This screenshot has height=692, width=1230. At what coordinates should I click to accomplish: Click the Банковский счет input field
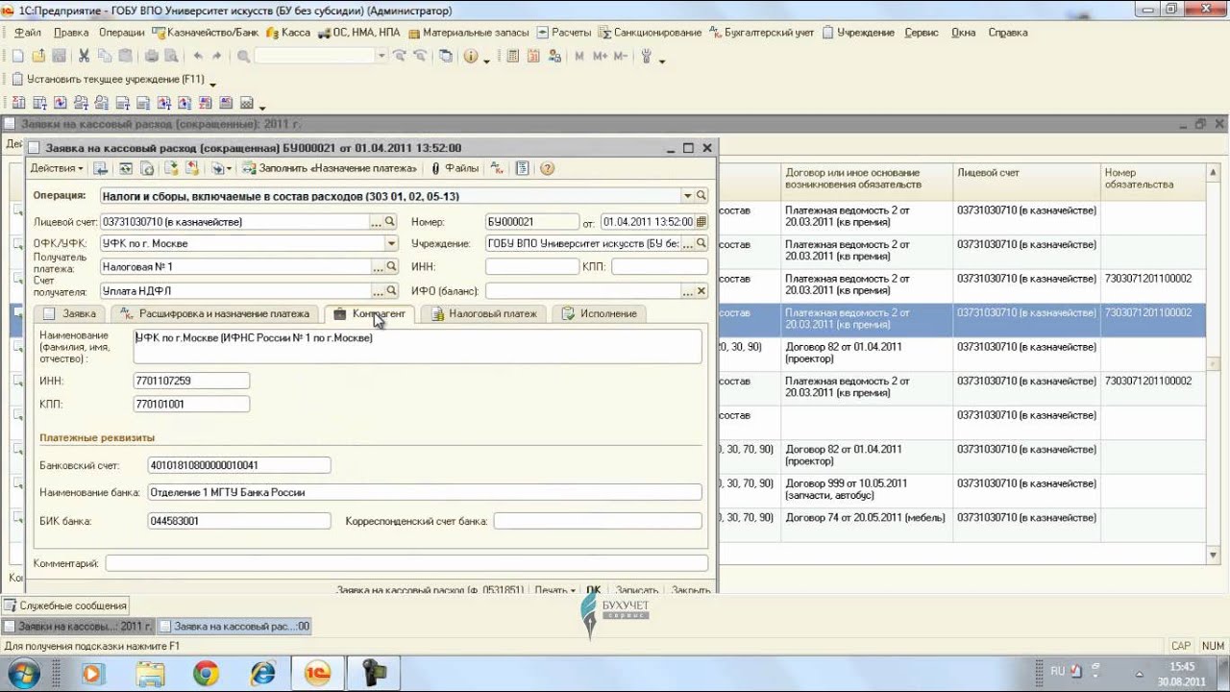coord(238,465)
